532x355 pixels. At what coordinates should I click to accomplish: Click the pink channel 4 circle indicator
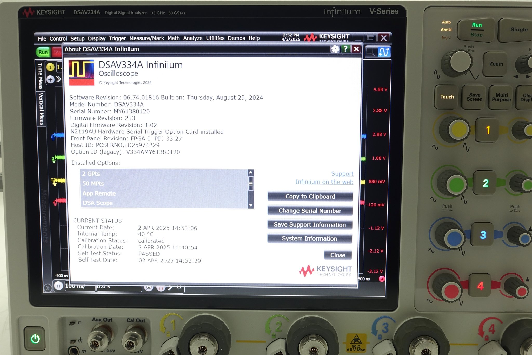coord(382,279)
